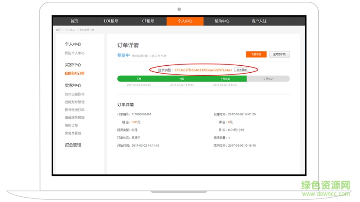This screenshot has width=360, height=202.
Task: Click the 登号器下载 button
Action: coord(279,54)
